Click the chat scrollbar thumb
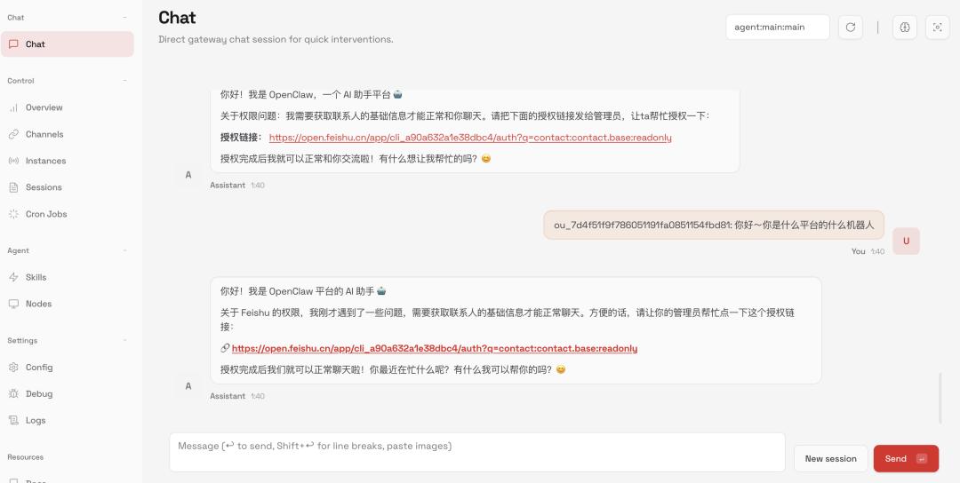The width and height of the screenshot is (960, 483). [940, 398]
